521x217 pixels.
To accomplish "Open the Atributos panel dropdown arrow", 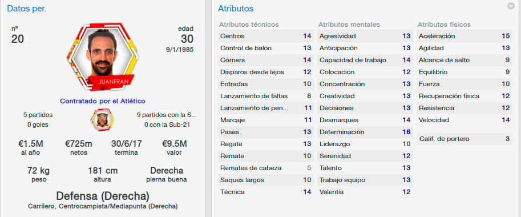I will pyautogui.click(x=511, y=6).
